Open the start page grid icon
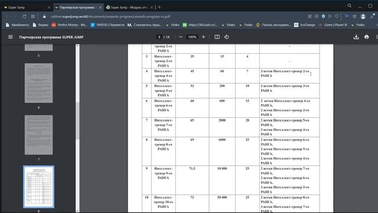Image resolution: width=378 pixels, height=213 pixels. click(33, 17)
